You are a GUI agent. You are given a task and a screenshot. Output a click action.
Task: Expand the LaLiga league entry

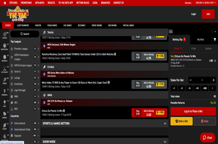(38, 78)
